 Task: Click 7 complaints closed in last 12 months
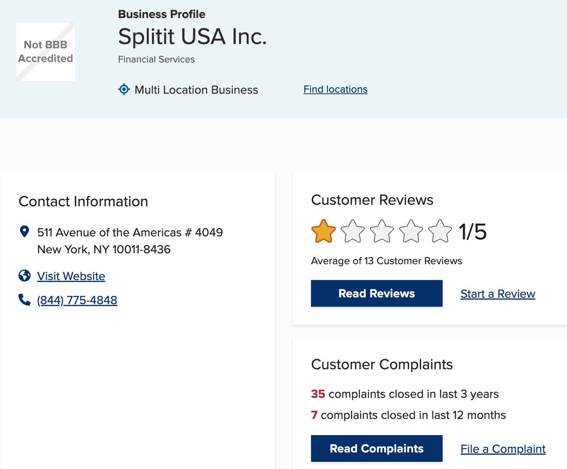pyautogui.click(x=408, y=415)
